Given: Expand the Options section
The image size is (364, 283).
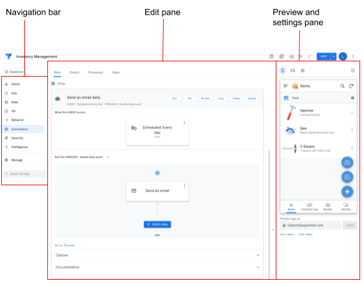Looking at the screenshot, I should (157, 255).
